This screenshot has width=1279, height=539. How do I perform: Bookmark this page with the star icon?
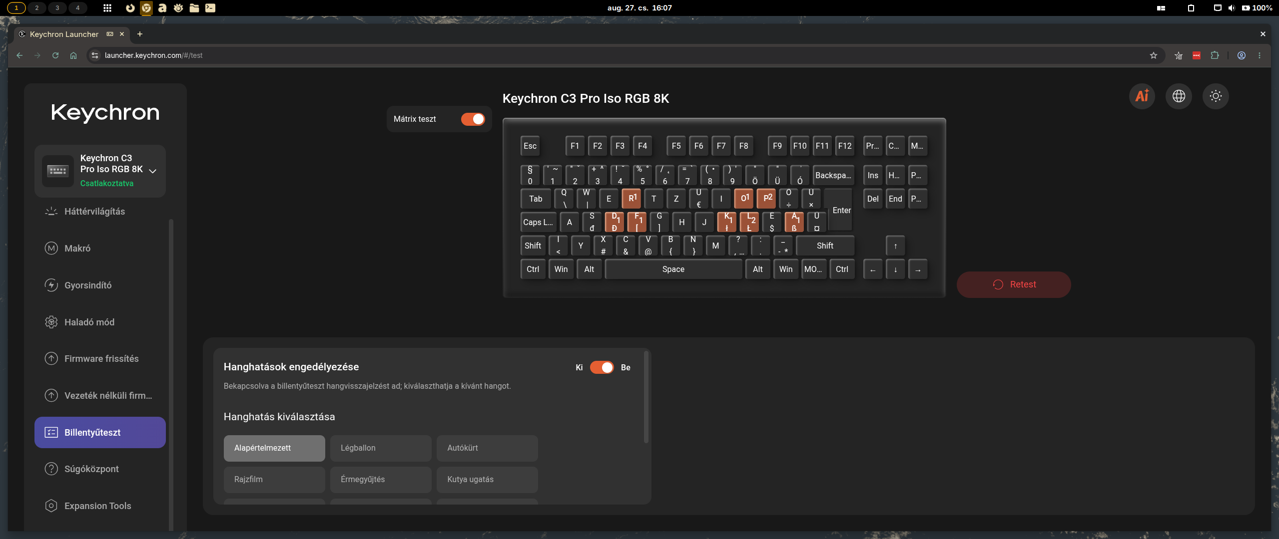pyautogui.click(x=1154, y=55)
